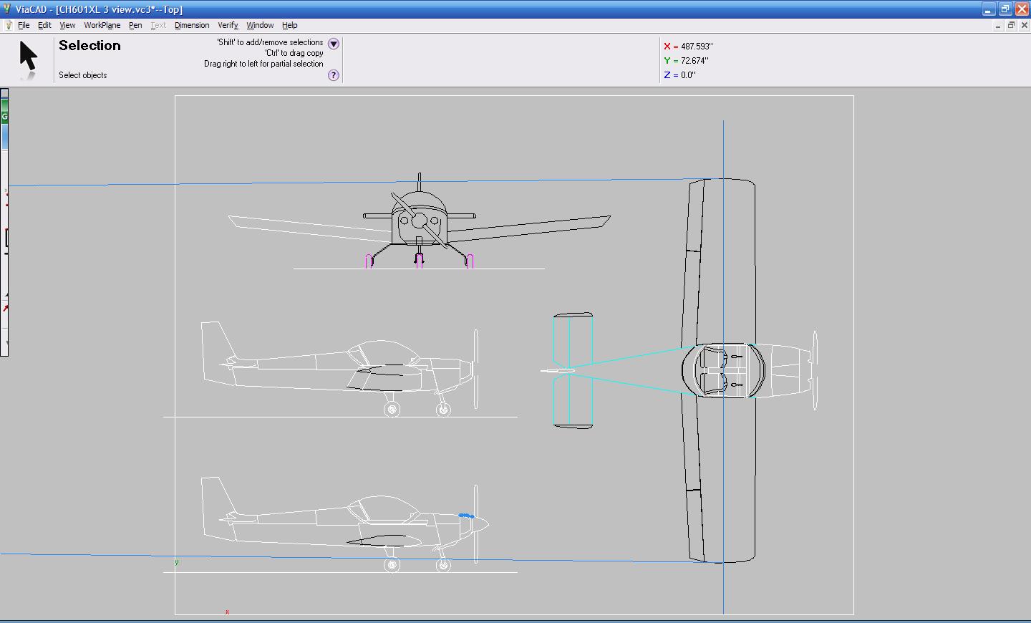Click the X coordinate value field

(697, 47)
